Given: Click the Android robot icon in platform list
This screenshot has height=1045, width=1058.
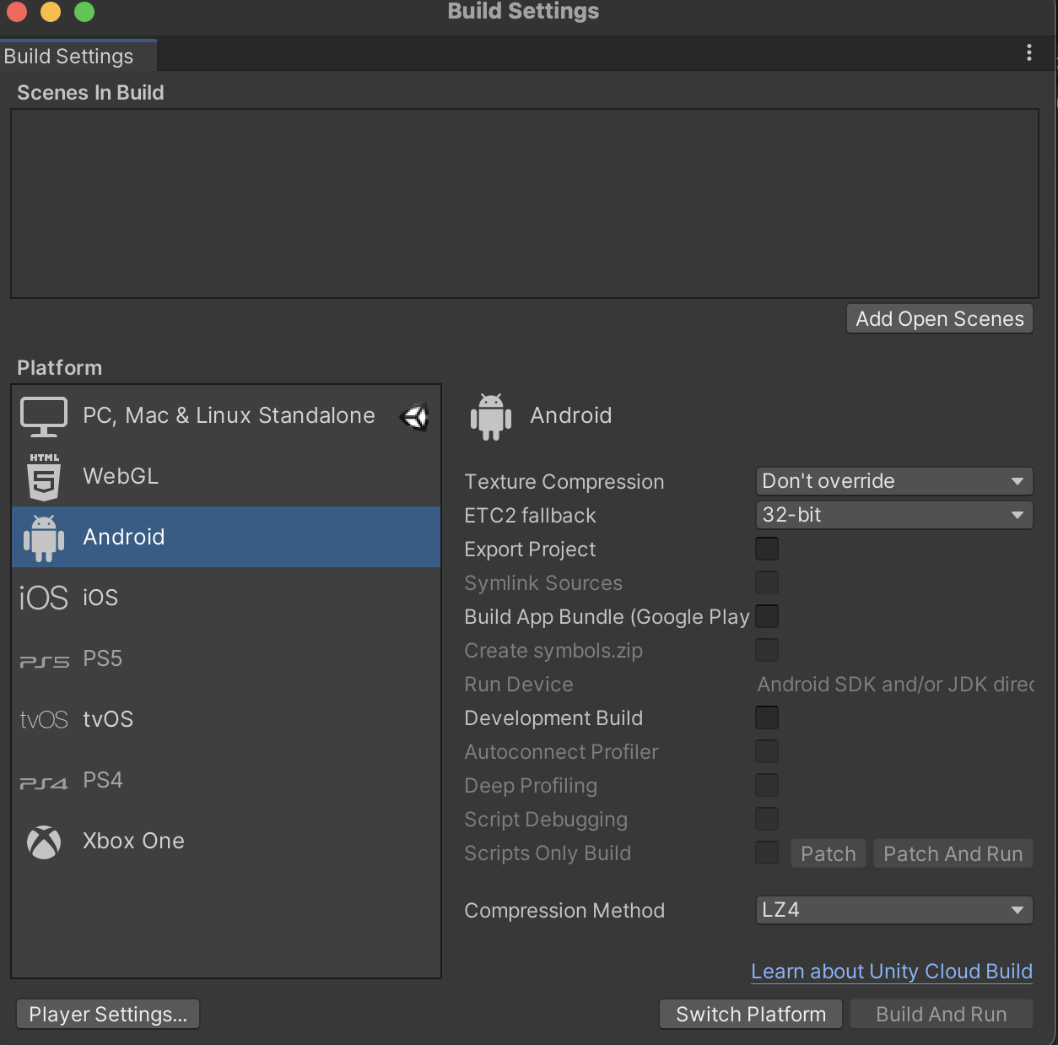Looking at the screenshot, I should coord(44,538).
